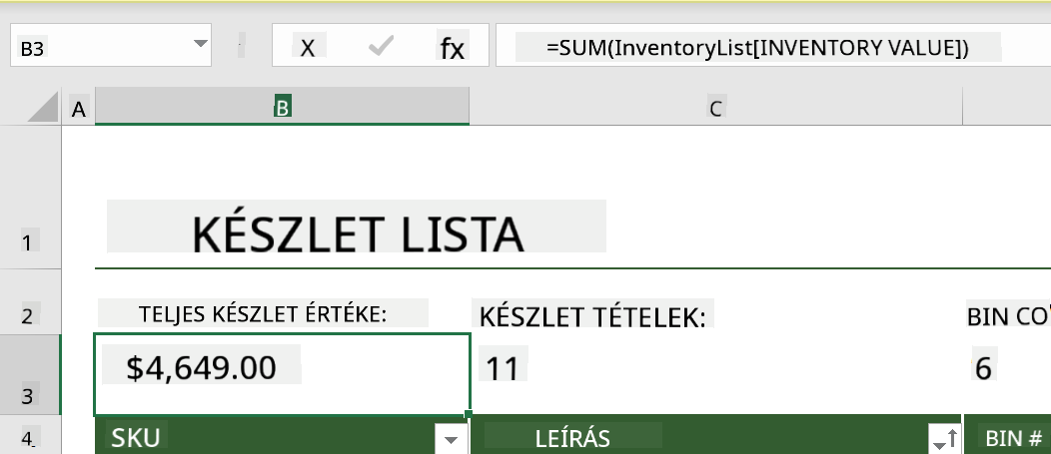Expand the Name Box dropdown arrow
The image size is (1051, 454).
[x=201, y=44]
